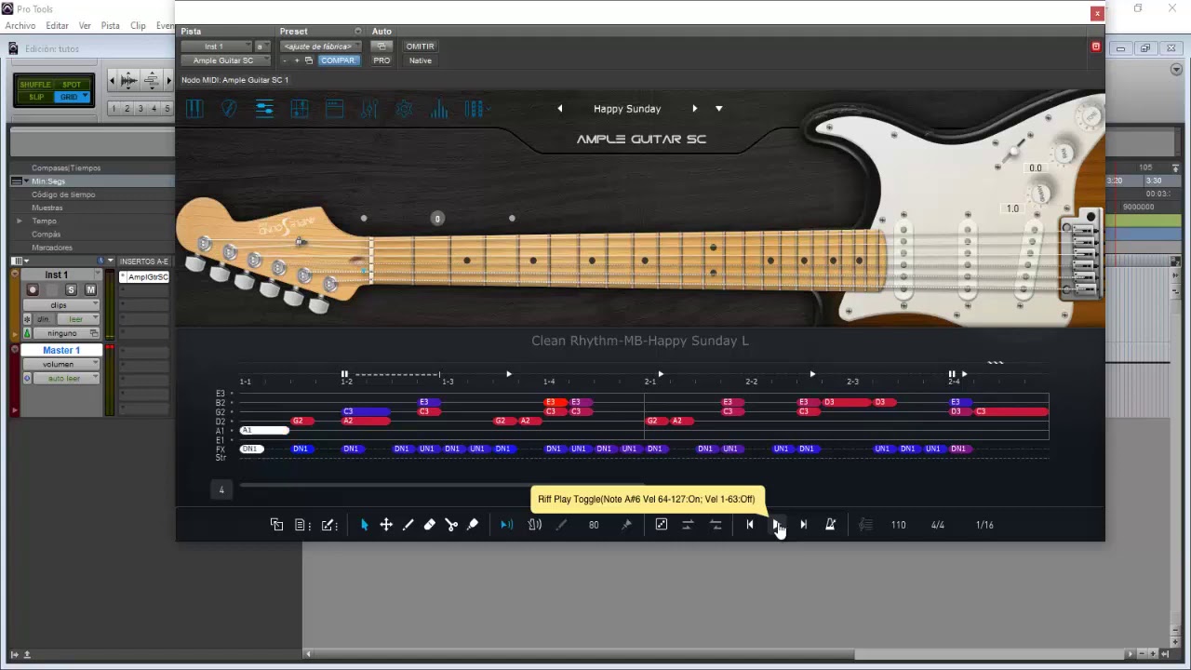Screen dimensions: 1191x670
Task: Toggle the metronome icon in riffer
Action: (x=830, y=525)
